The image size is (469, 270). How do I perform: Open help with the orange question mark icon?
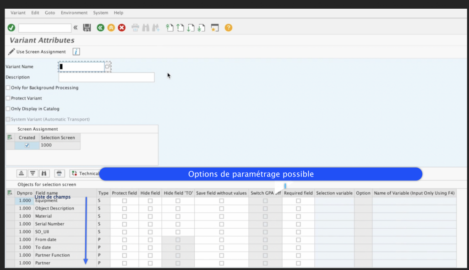(228, 28)
